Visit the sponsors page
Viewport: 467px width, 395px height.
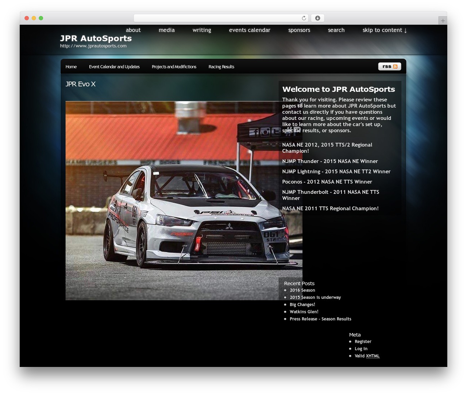299,30
